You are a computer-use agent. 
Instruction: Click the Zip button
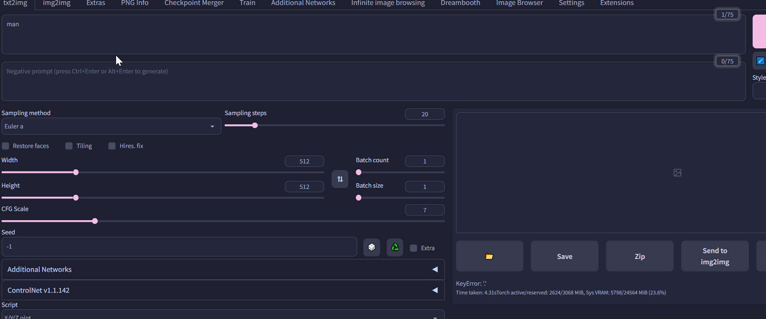coord(640,256)
